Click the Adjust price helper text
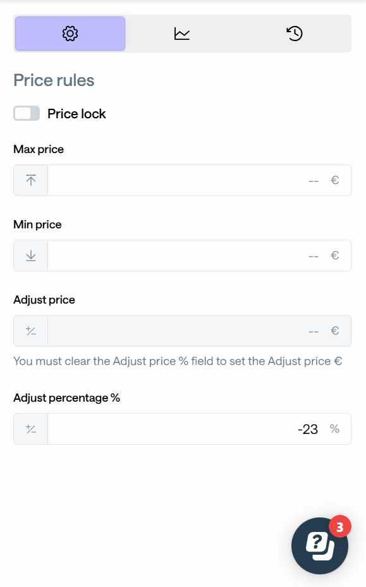 point(178,361)
